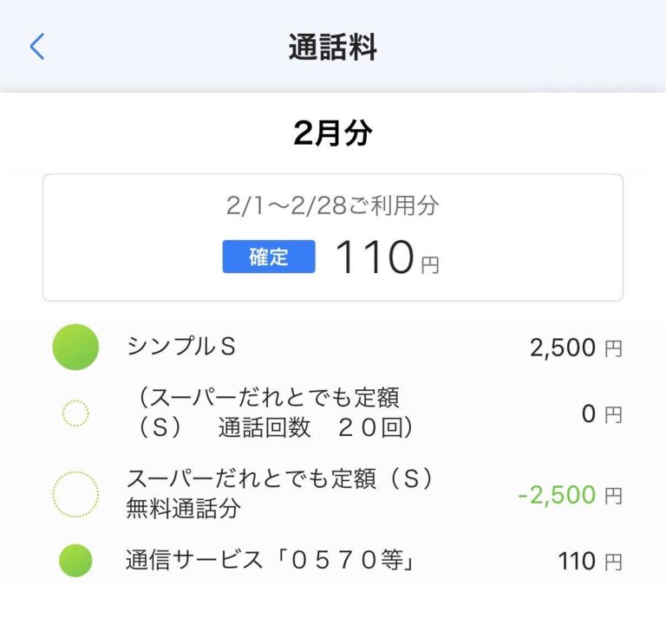The width and height of the screenshot is (666, 618).
Task: Select the スーパーだれとでも定額（S）無料通話分 label
Action: [278, 494]
